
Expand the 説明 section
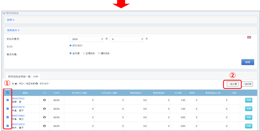tap(11, 20)
